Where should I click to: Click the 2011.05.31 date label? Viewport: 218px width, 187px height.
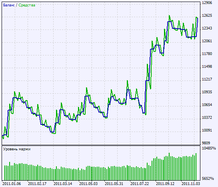114,184
